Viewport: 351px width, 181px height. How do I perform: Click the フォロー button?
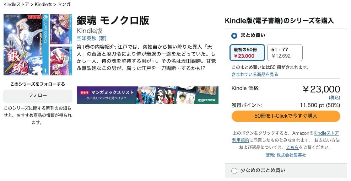[38, 96]
